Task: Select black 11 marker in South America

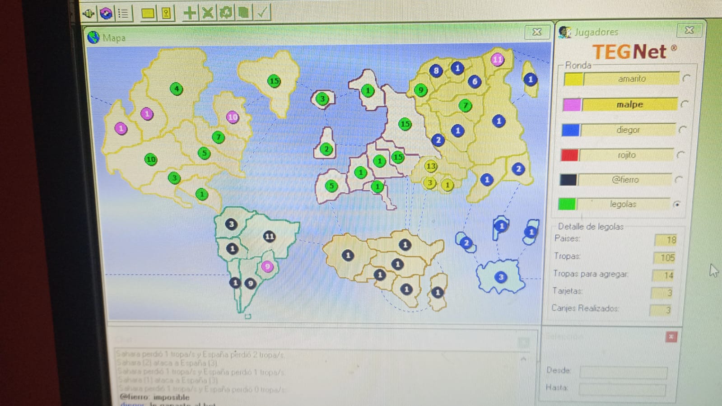Action: 269,236
